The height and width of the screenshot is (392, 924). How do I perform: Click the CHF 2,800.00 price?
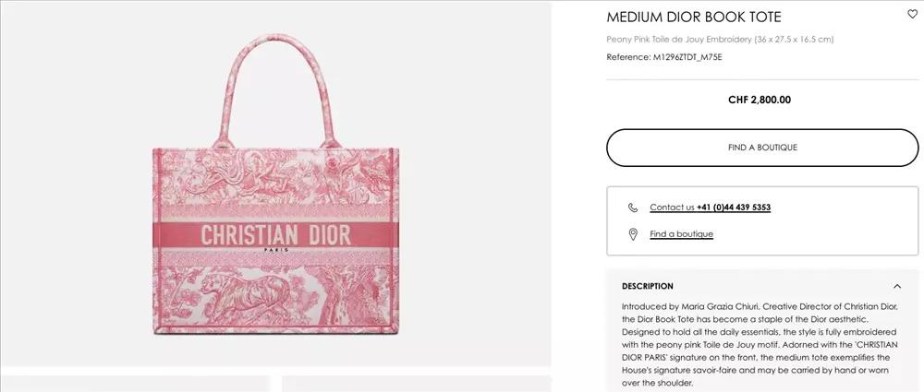tap(760, 100)
